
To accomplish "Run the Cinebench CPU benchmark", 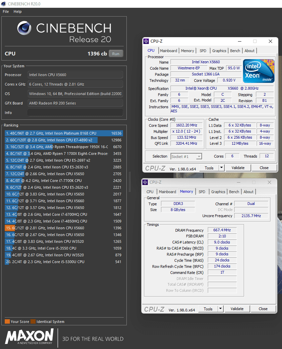I will (116, 54).
